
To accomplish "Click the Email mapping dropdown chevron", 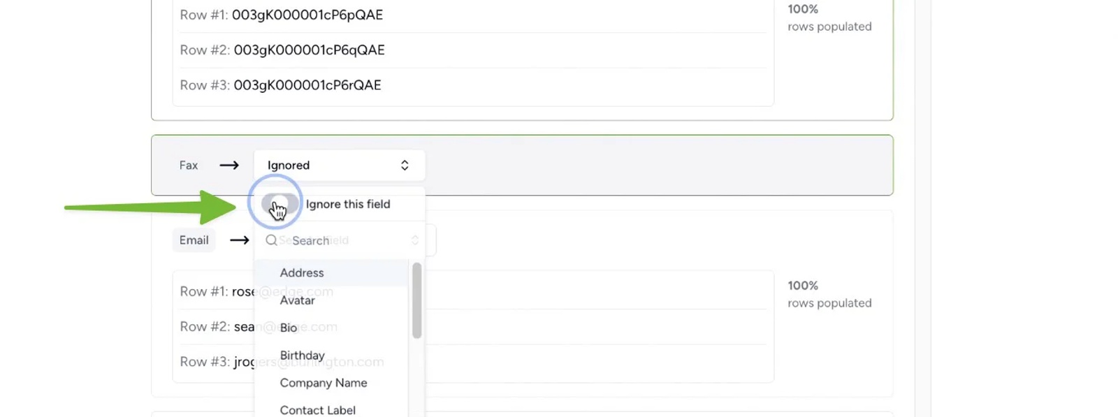I will pos(415,240).
